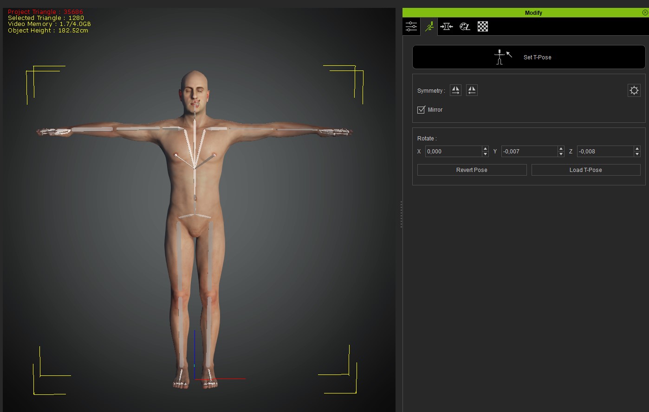Select the pelvis bone at the hips

pyautogui.click(x=195, y=216)
